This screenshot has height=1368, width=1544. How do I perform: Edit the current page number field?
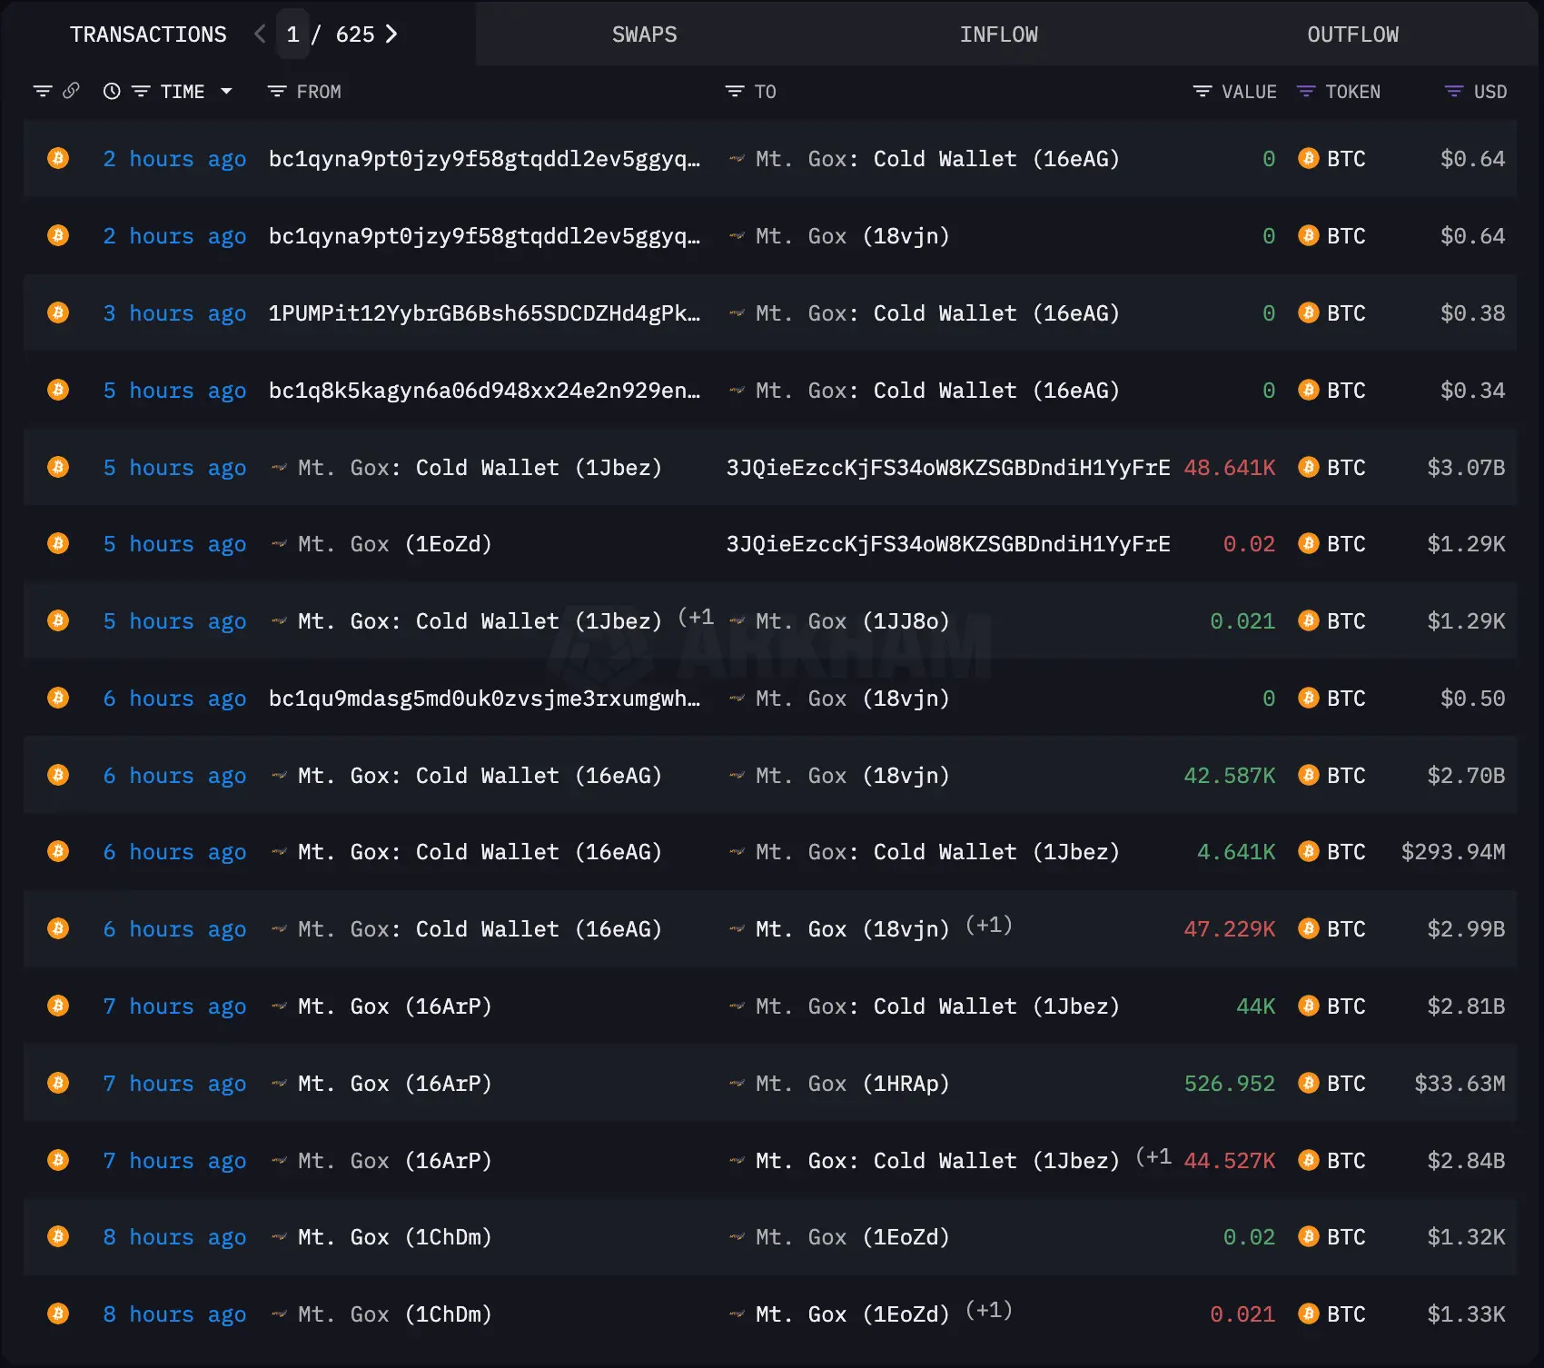point(292,35)
